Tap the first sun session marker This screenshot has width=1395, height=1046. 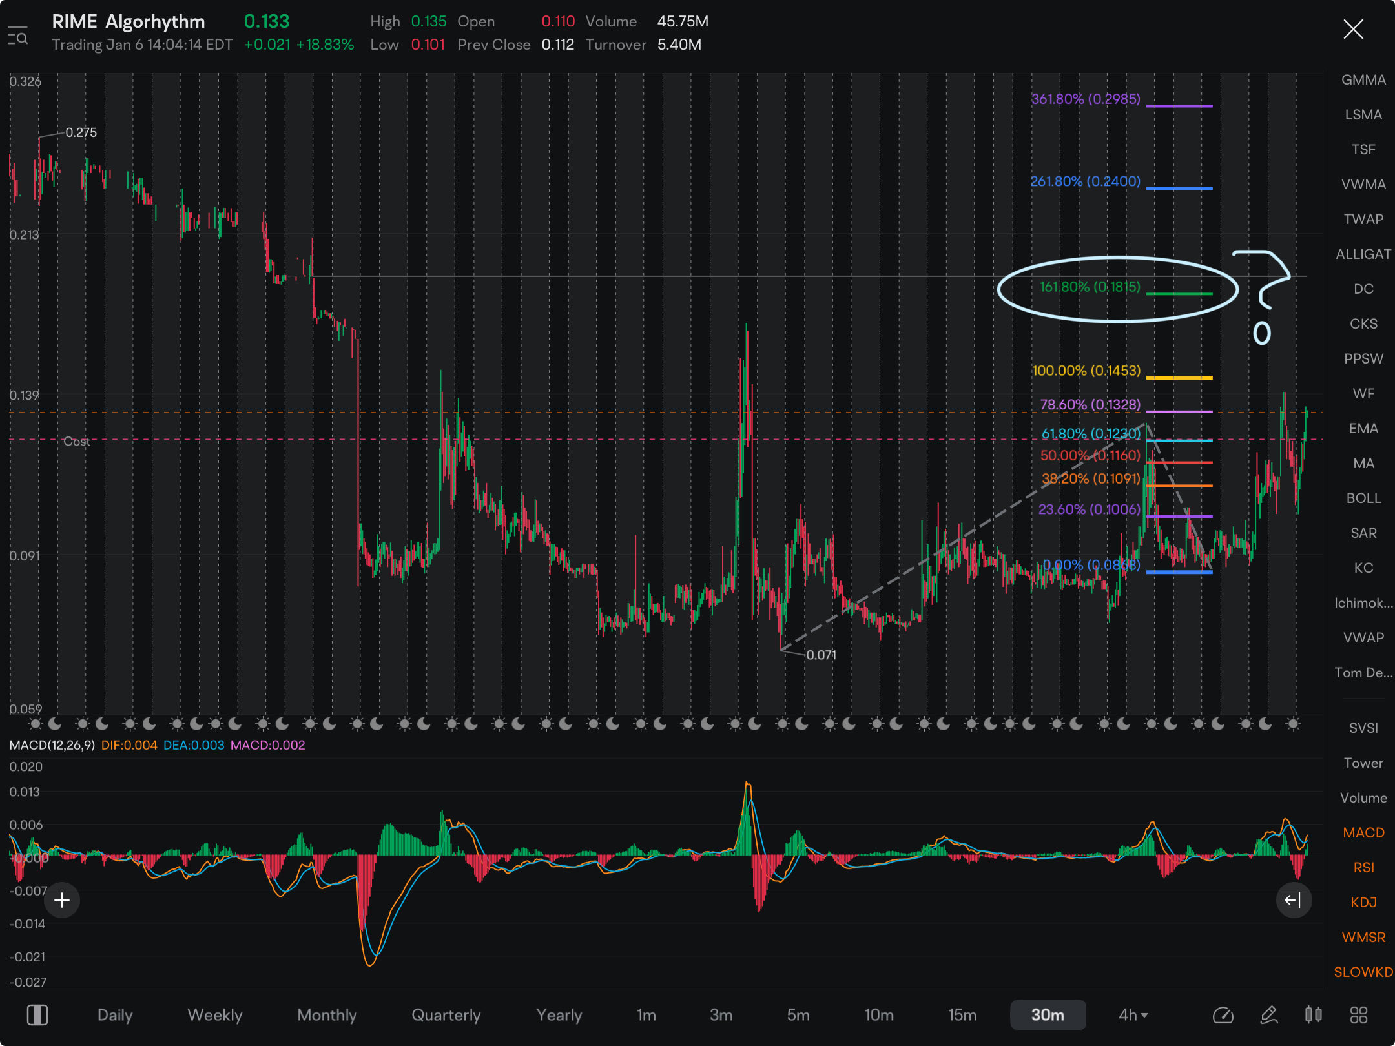[36, 724]
